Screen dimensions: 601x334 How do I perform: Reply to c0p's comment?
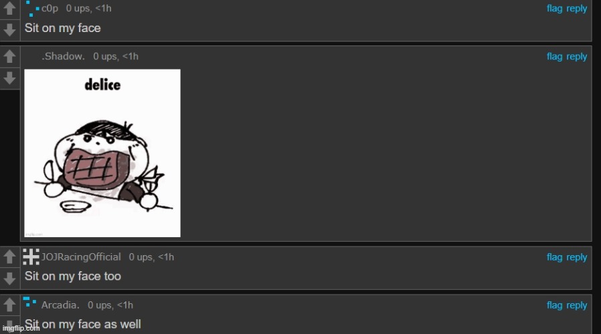pos(576,9)
